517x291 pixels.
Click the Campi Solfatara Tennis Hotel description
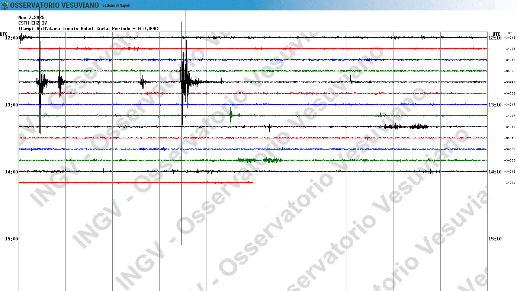pyautogui.click(x=89, y=29)
